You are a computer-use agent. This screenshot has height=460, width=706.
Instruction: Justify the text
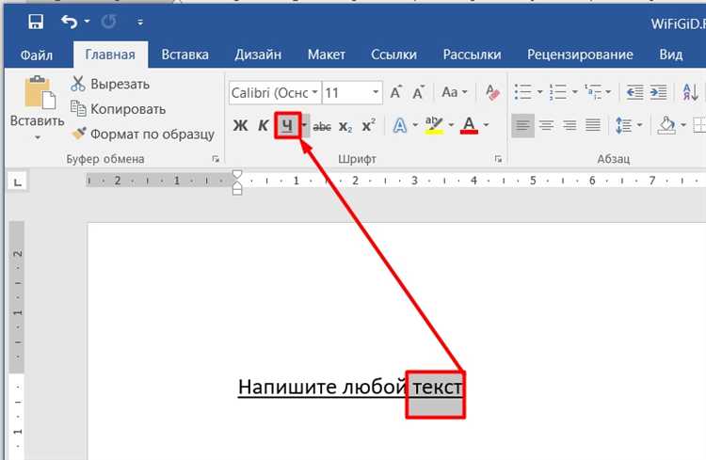point(593,125)
